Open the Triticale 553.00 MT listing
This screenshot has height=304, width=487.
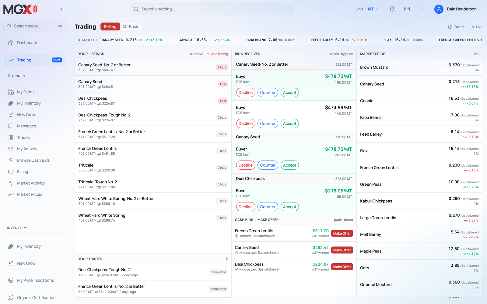[x=153, y=168]
